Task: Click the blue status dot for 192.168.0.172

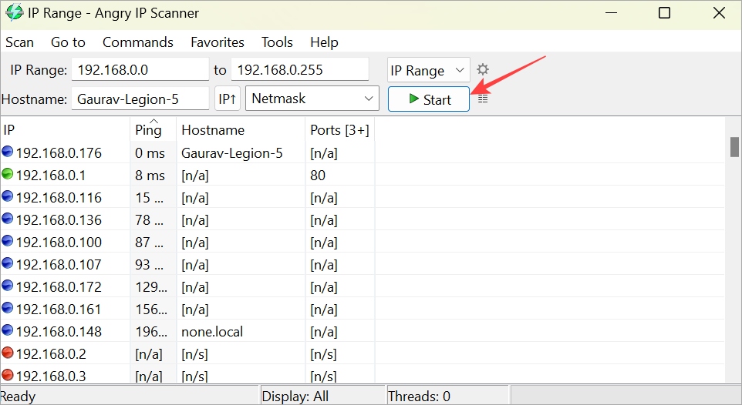Action: [8, 286]
